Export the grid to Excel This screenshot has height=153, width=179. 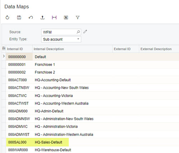tap(66, 18)
